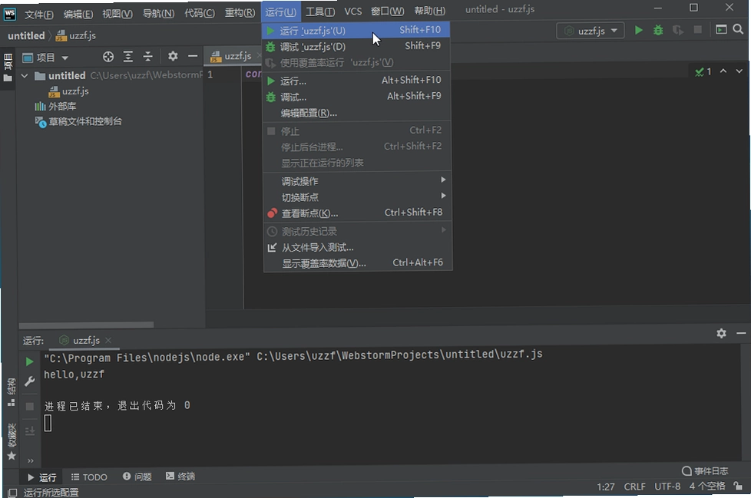
Task: Select 草稿文件和控制台 in project tree
Action: [78, 121]
